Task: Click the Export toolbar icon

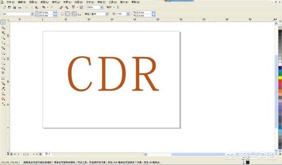Action: pos(67,7)
